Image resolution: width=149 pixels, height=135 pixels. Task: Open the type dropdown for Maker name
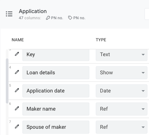tap(121, 109)
